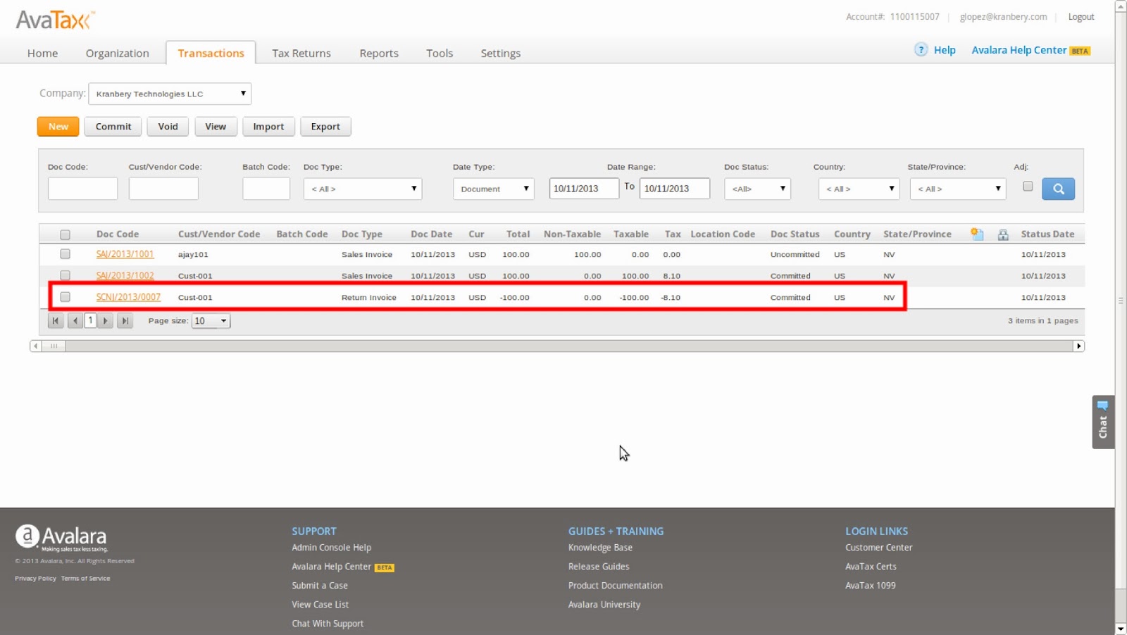This screenshot has height=635, width=1127.
Task: Open the Country filter dropdown
Action: coord(859,189)
